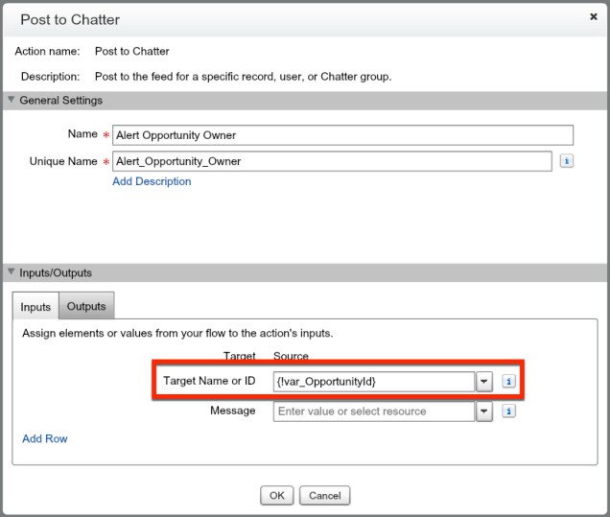This screenshot has height=517, width=610.
Task: Click the Message input field
Action: tap(373, 411)
